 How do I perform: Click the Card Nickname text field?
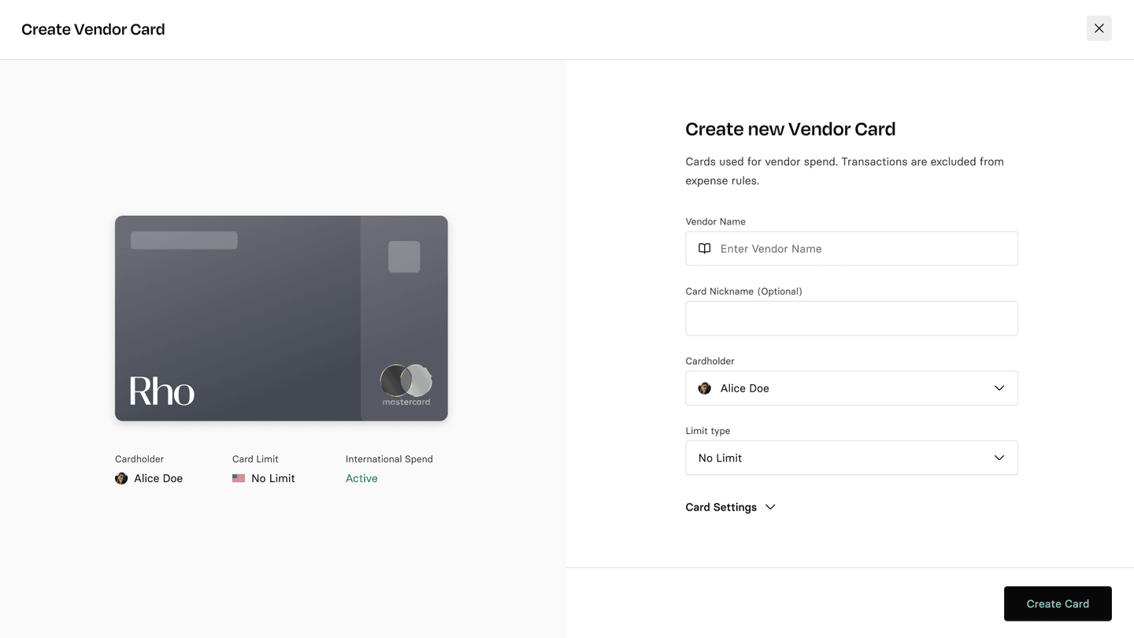pos(851,318)
